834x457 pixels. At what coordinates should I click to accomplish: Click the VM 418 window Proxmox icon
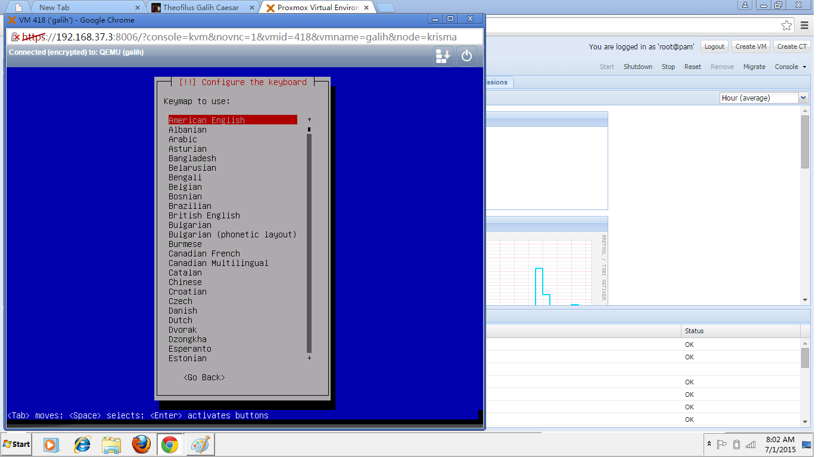pyautogui.click(x=12, y=20)
